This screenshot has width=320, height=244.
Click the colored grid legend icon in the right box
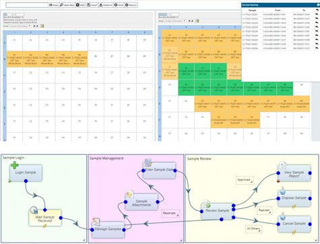[x=197, y=21]
